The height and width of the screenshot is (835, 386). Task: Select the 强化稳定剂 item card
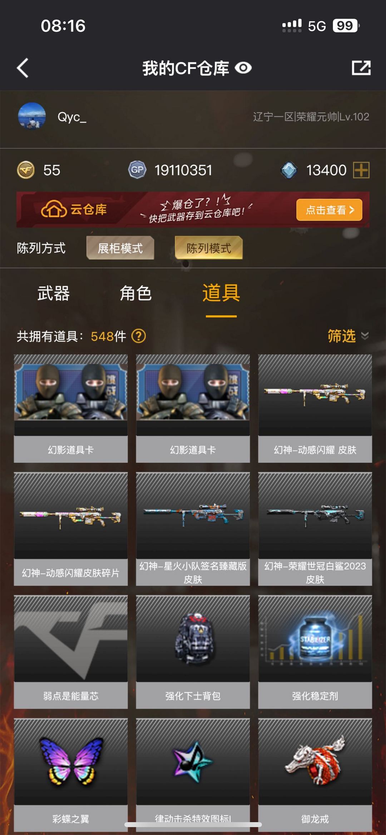(x=315, y=652)
